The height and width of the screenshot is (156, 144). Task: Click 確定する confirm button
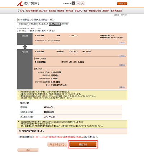(83, 144)
